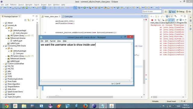Click the Console horizontal scrollbar thumb
193x109 pixels.
coord(155,97)
